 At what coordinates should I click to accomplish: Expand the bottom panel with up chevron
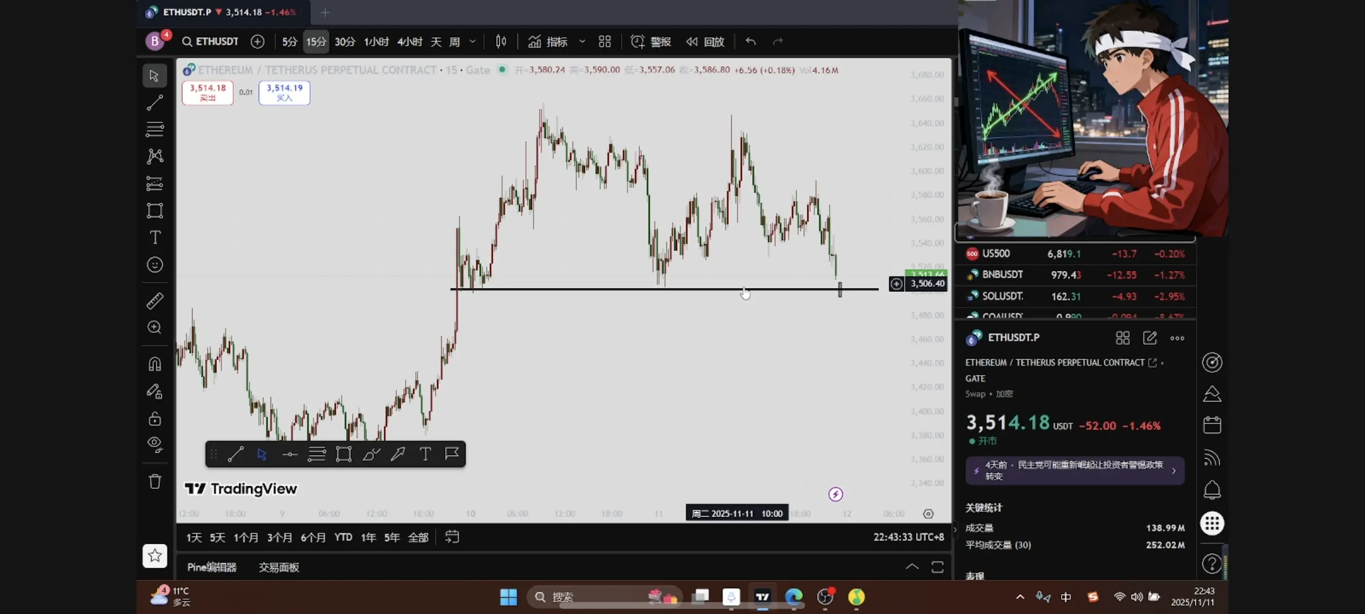[x=912, y=567]
